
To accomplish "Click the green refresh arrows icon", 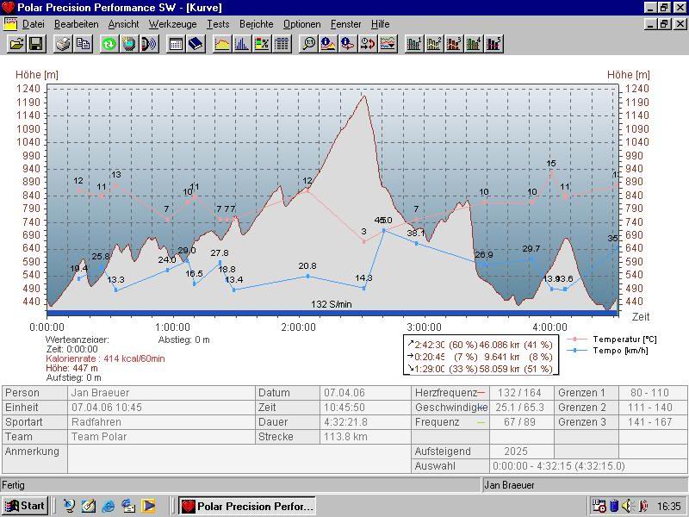I will point(109,43).
